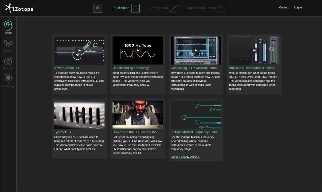
Task: Play the 1000 Hz Tone video
Action: pyautogui.click(x=138, y=50)
